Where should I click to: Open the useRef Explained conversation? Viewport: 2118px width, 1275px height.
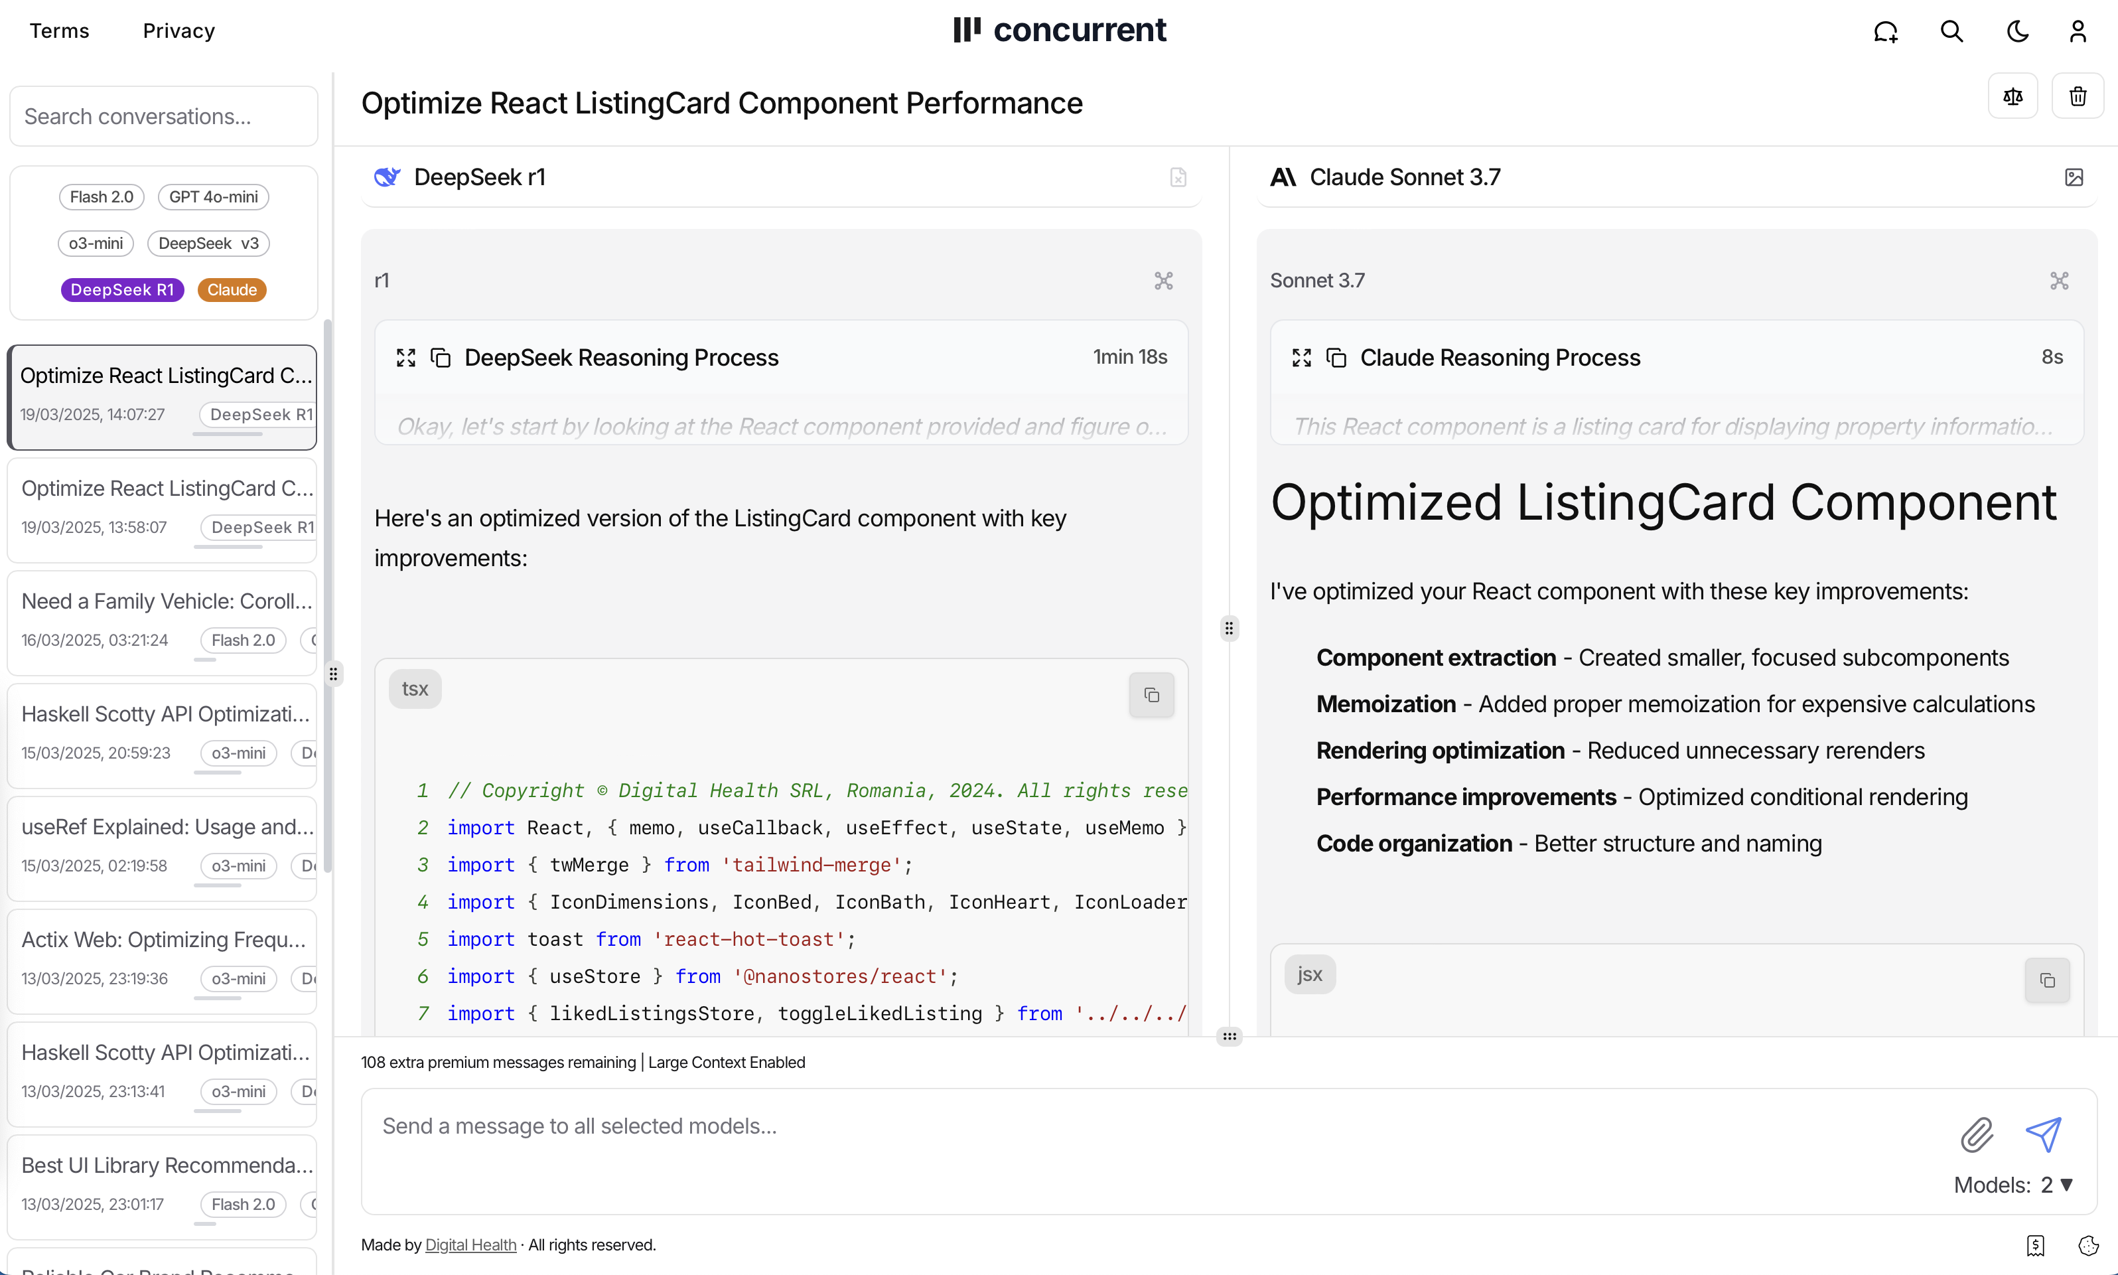(163, 849)
